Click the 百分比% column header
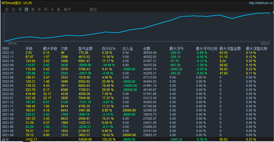 tap(109, 49)
